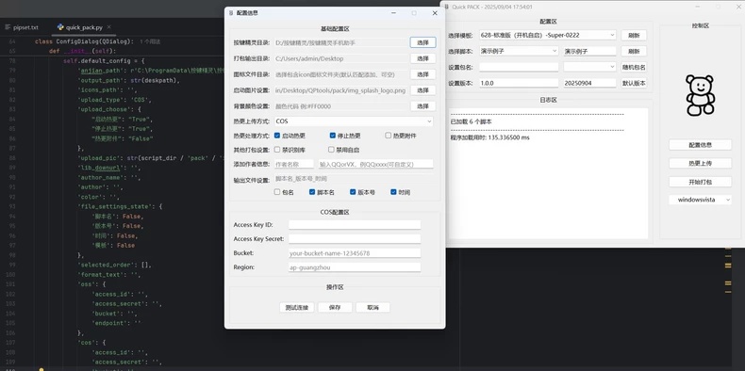Open the empty 设置包名 combo box

click(x=589, y=67)
